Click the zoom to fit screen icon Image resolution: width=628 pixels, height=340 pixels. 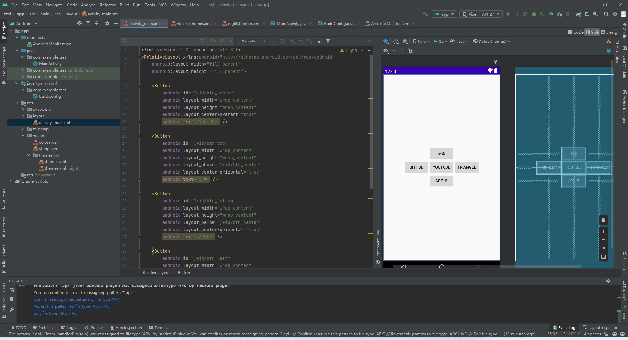tap(603, 257)
